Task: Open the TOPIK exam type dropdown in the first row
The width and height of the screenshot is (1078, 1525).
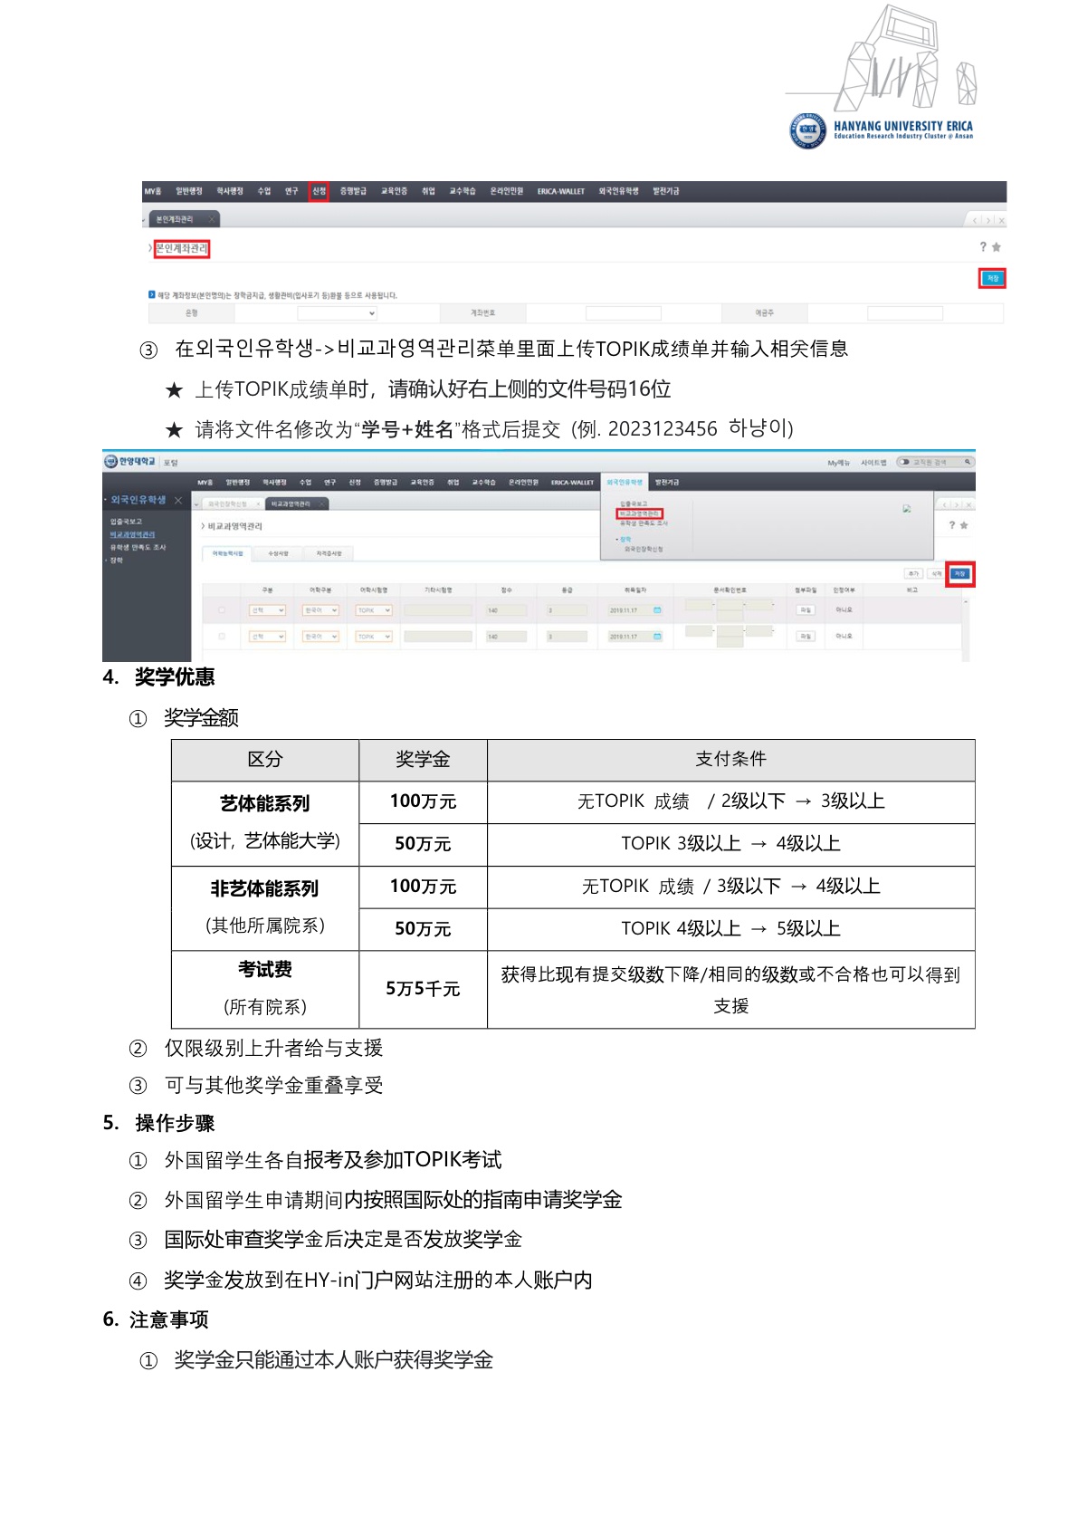Action: point(374,610)
